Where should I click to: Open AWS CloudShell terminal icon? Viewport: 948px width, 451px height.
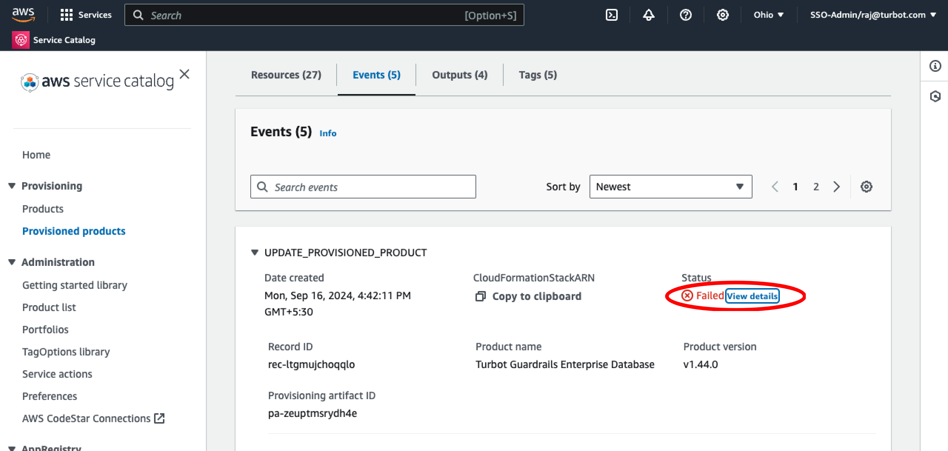click(611, 15)
